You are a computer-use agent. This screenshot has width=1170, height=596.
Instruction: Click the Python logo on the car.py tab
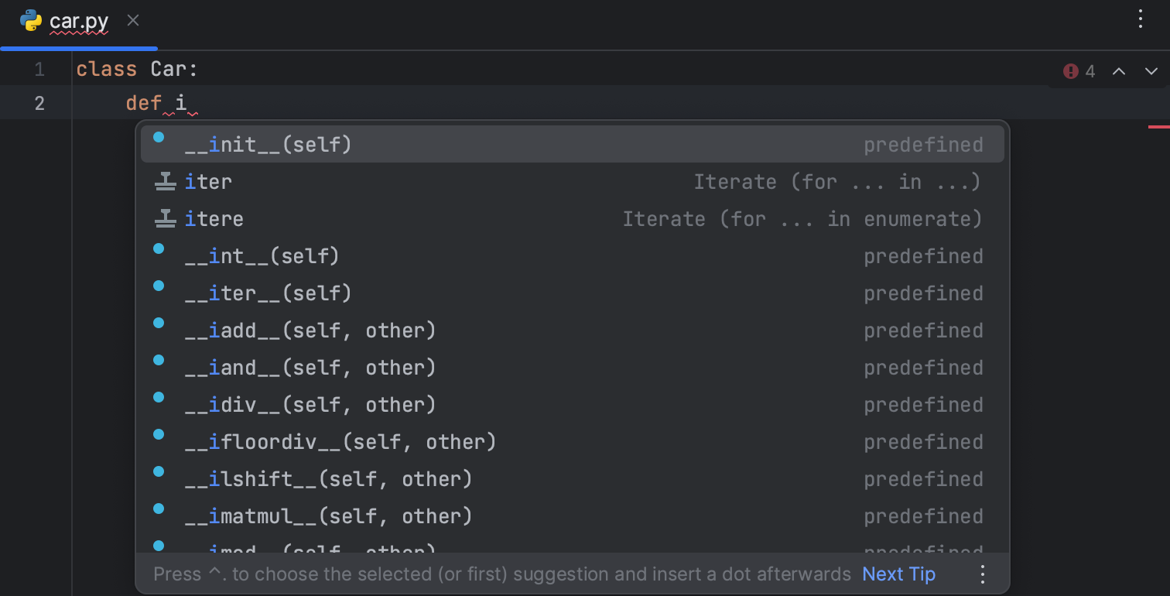31,22
